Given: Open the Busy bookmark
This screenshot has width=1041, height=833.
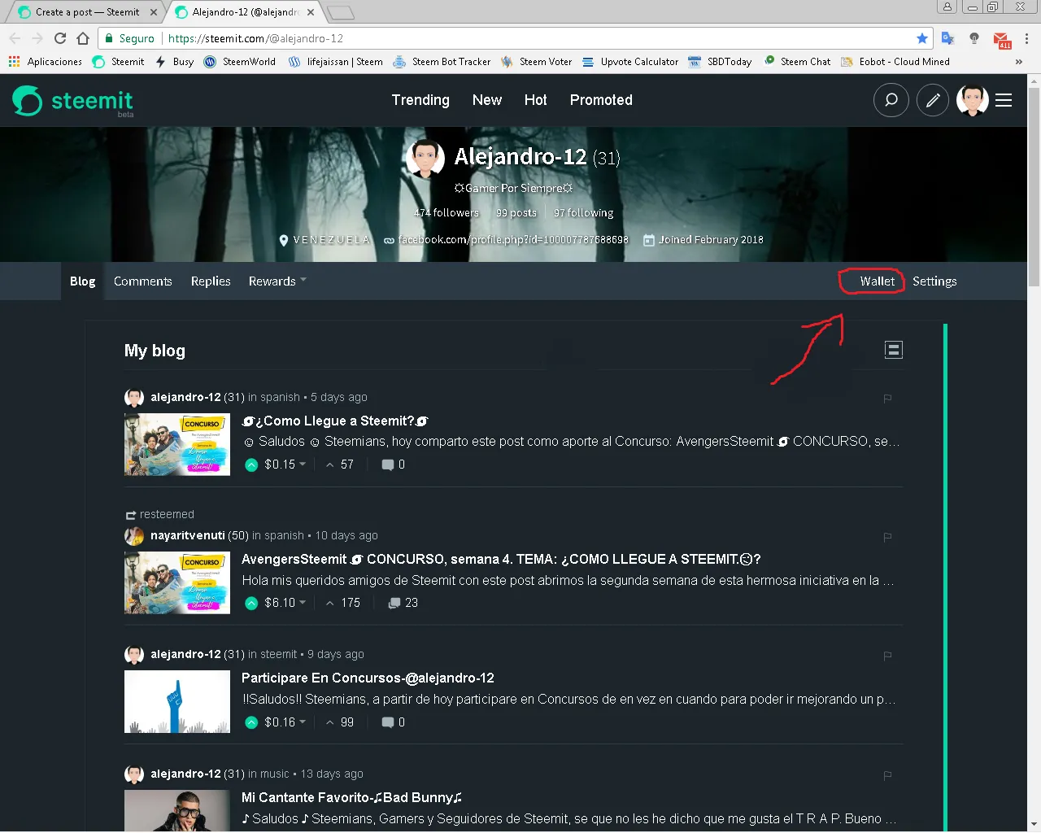Looking at the screenshot, I should [175, 62].
